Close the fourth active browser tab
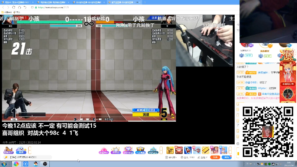This screenshot has height=167, width=297. pos(140,2)
